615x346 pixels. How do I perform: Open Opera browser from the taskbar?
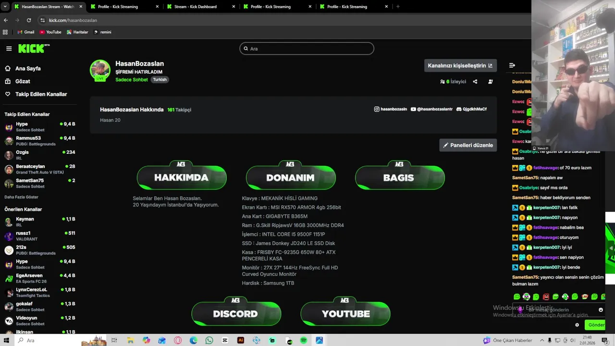(178, 340)
